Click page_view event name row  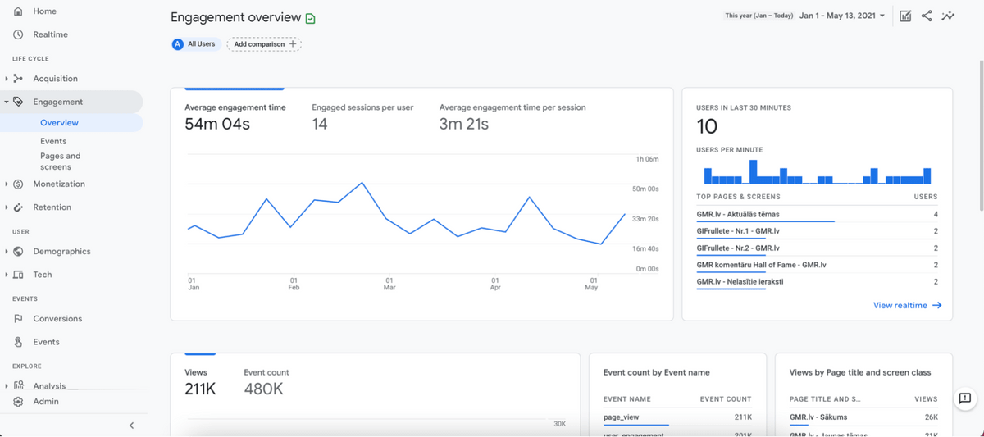point(677,417)
